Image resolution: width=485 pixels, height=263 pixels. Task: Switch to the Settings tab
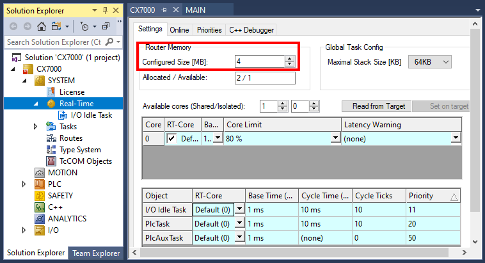click(150, 29)
